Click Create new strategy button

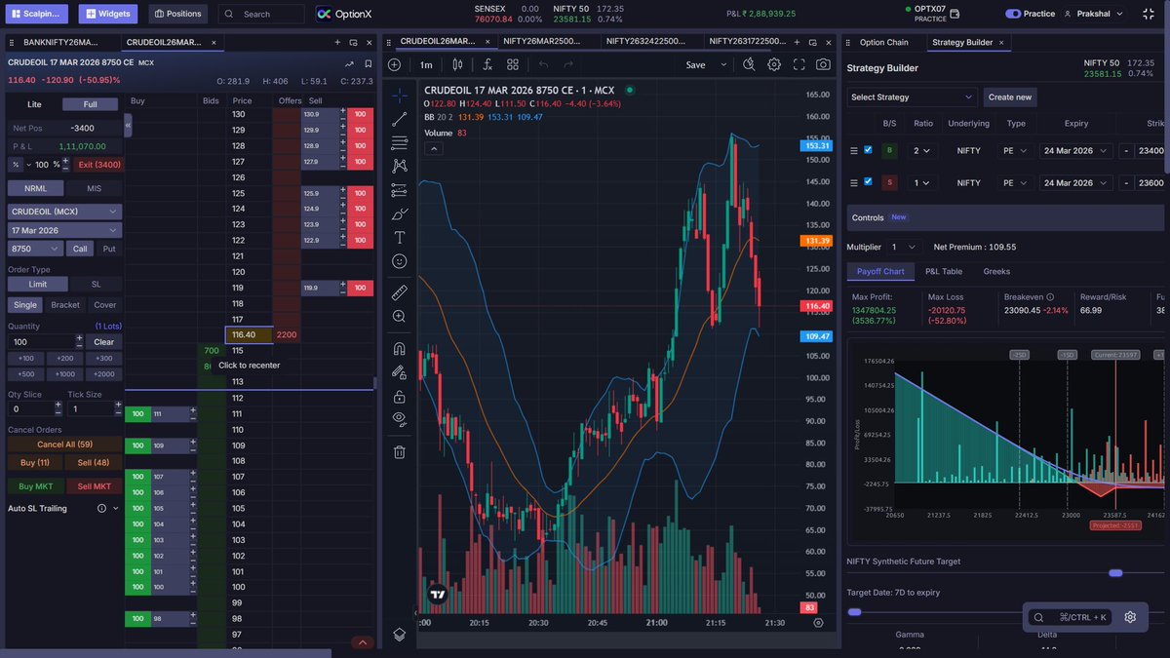(1009, 97)
